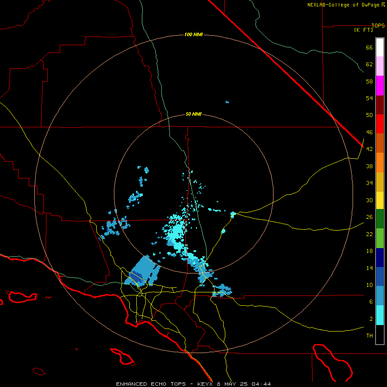The width and height of the screenshot is (387, 387).
Task: Click the 100 NMI range ring label
Action: tap(193, 34)
